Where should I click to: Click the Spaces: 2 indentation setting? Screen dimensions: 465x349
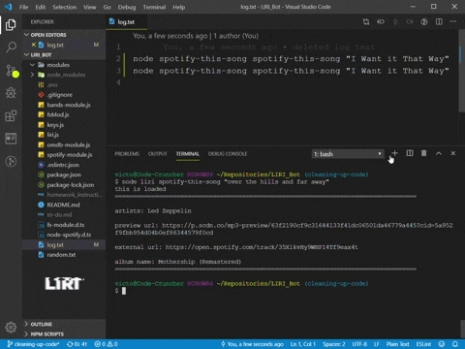click(334, 344)
